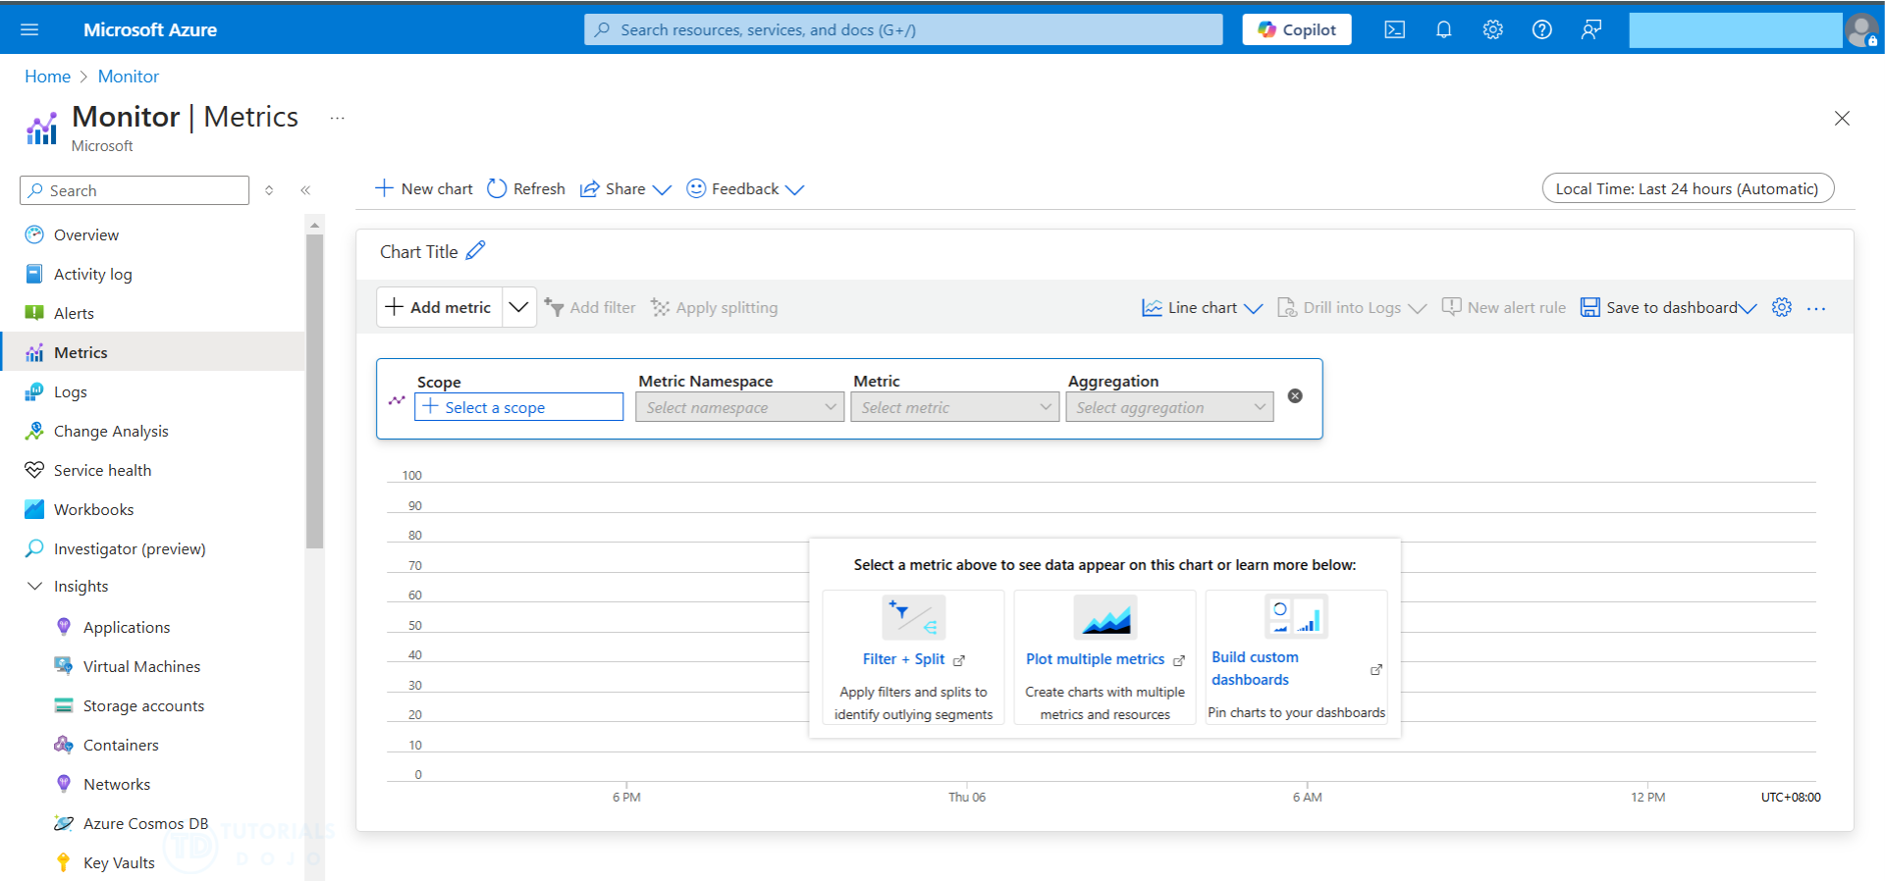Open chart settings gear icon
Image resolution: width=1885 pixels, height=881 pixels.
pyautogui.click(x=1781, y=307)
